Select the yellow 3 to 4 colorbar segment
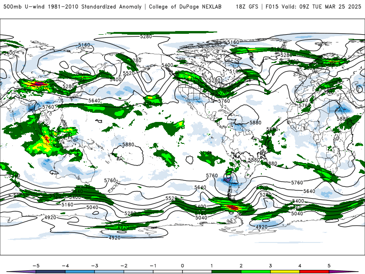Screen dimensions: 365x274 pos(285,272)
